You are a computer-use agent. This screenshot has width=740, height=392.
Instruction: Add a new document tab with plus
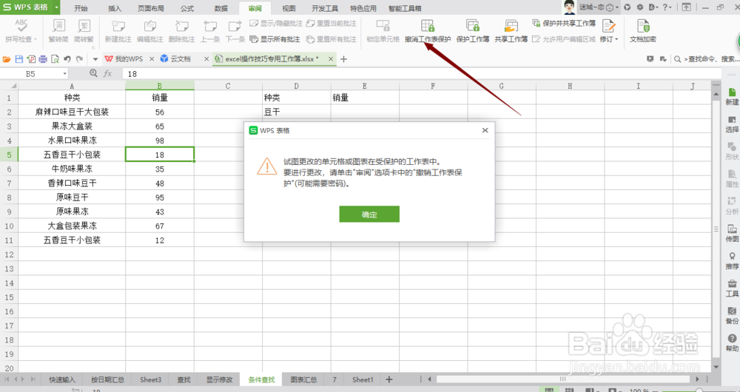[343, 59]
